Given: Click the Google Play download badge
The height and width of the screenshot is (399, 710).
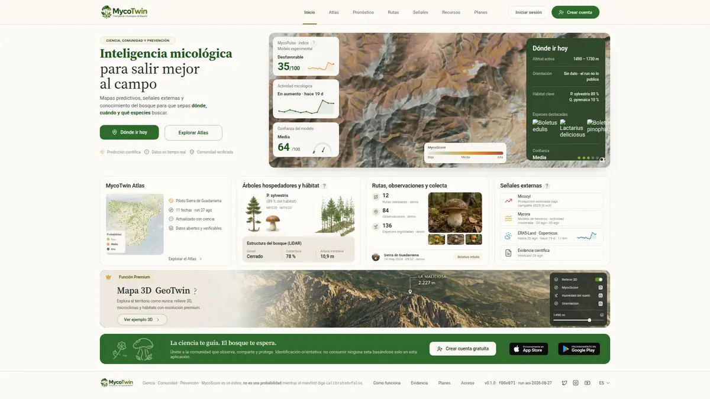Looking at the screenshot, I should click(x=579, y=349).
